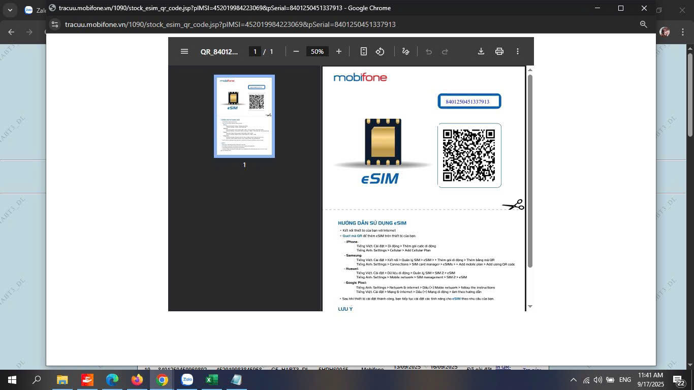Open Chrome's three-dot main menu
Image resolution: width=694 pixels, height=390 pixels.
(683, 31)
